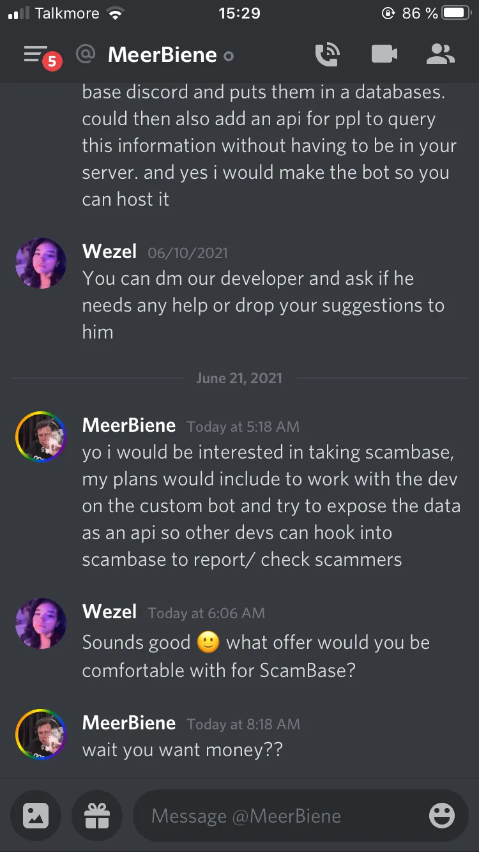This screenshot has height=852, width=479.
Task: Click the Message @MeerBiene input field
Action: (x=281, y=816)
